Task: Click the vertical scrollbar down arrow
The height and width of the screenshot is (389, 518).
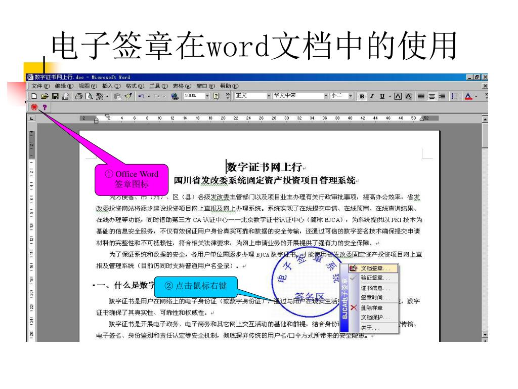Action: click(x=485, y=335)
